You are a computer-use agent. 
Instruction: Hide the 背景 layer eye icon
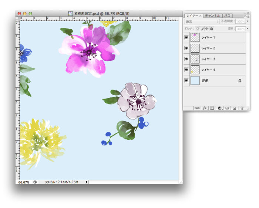pyautogui.click(x=186, y=80)
